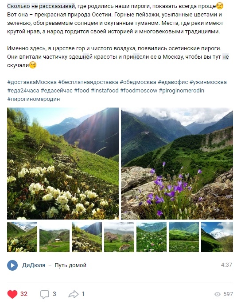The height and width of the screenshot is (304, 241).
Task: Open the first small thumbnail with snowy peak
Action: tap(22, 237)
